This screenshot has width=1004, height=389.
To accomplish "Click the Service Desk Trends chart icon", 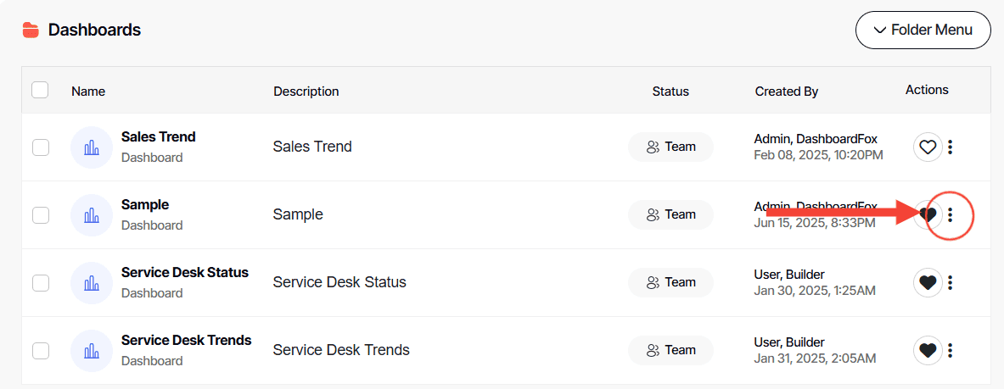I will click(x=92, y=351).
